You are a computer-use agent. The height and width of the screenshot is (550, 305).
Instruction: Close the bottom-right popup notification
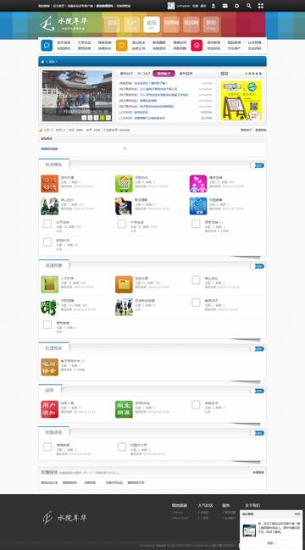[x=297, y=514]
